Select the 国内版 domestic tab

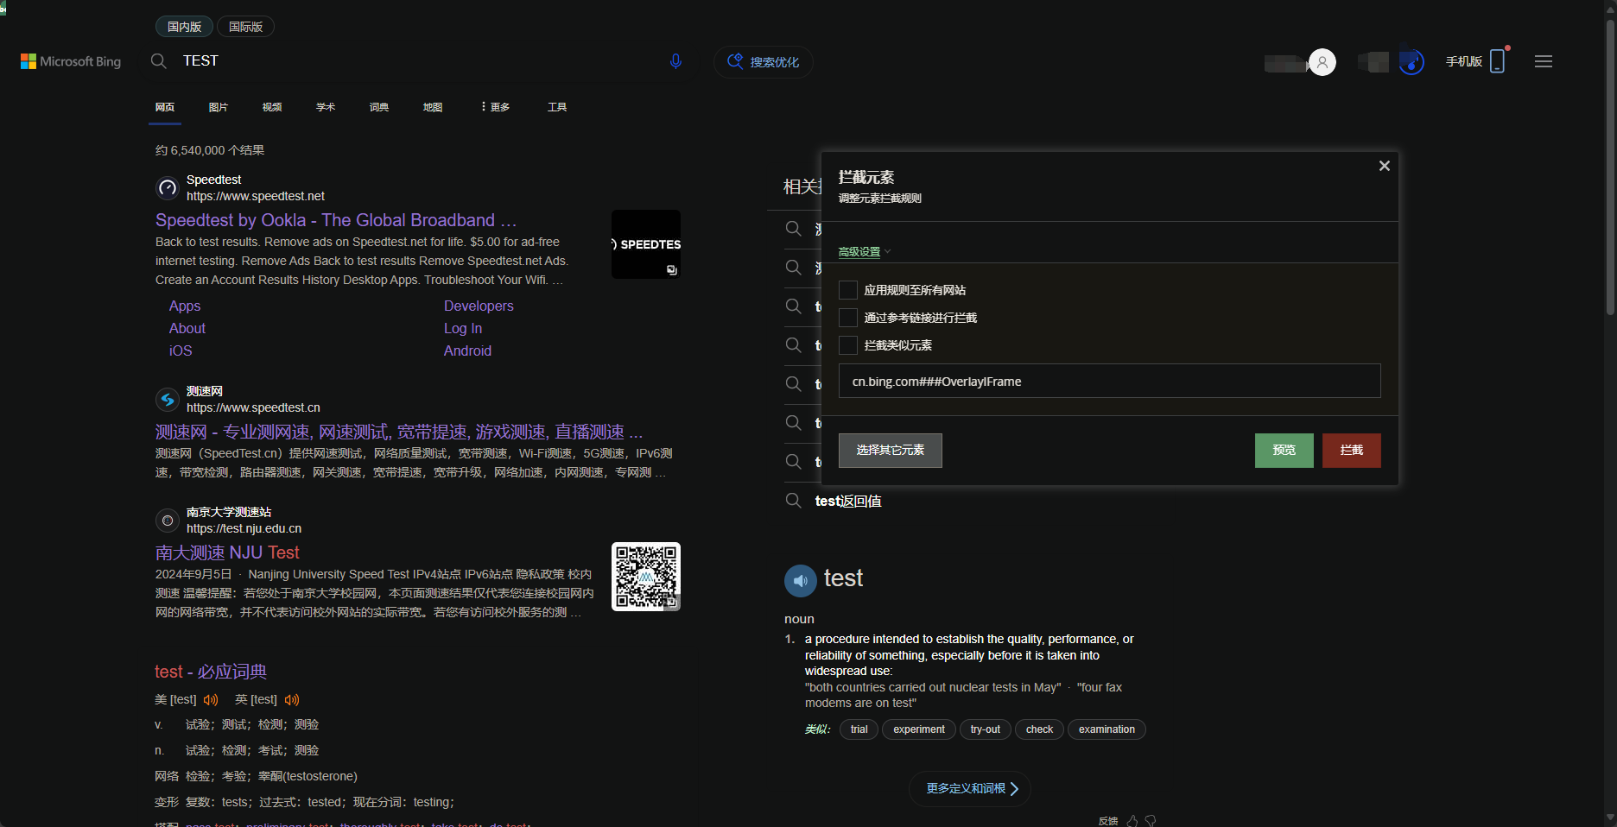point(184,27)
